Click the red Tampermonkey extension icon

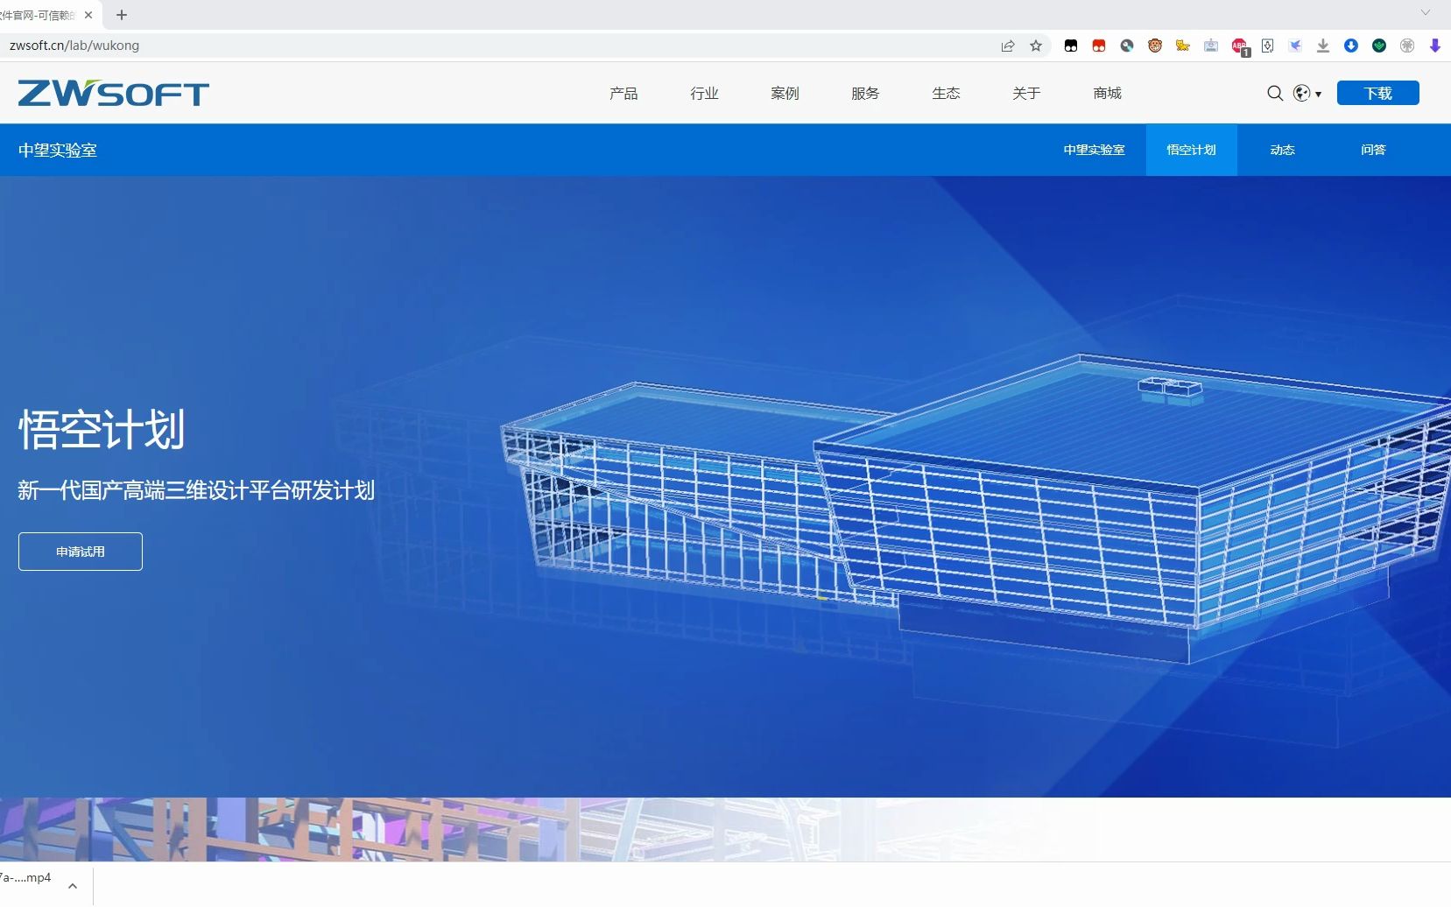click(x=1099, y=46)
